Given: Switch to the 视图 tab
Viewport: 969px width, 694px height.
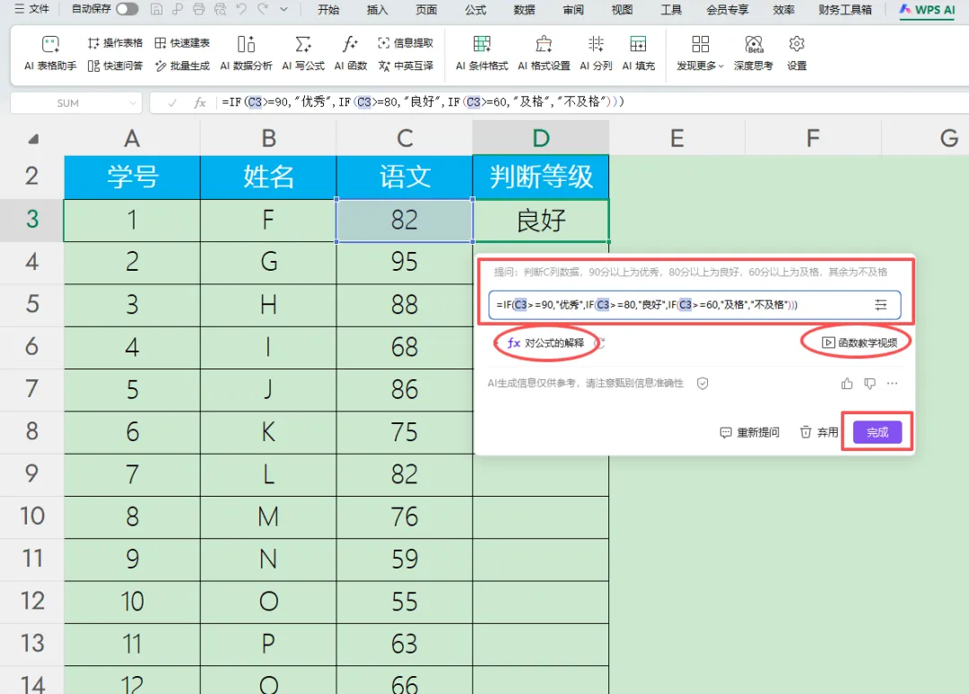Looking at the screenshot, I should (x=623, y=9).
